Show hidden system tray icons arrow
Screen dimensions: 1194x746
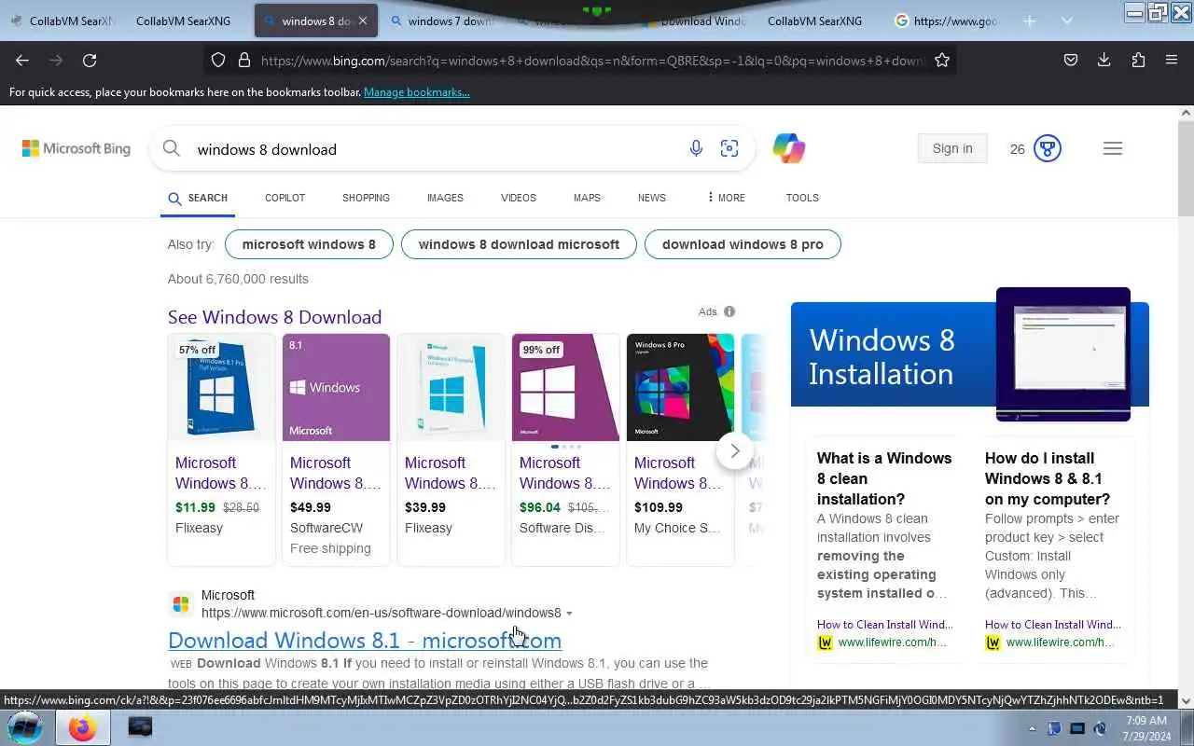1032,728
